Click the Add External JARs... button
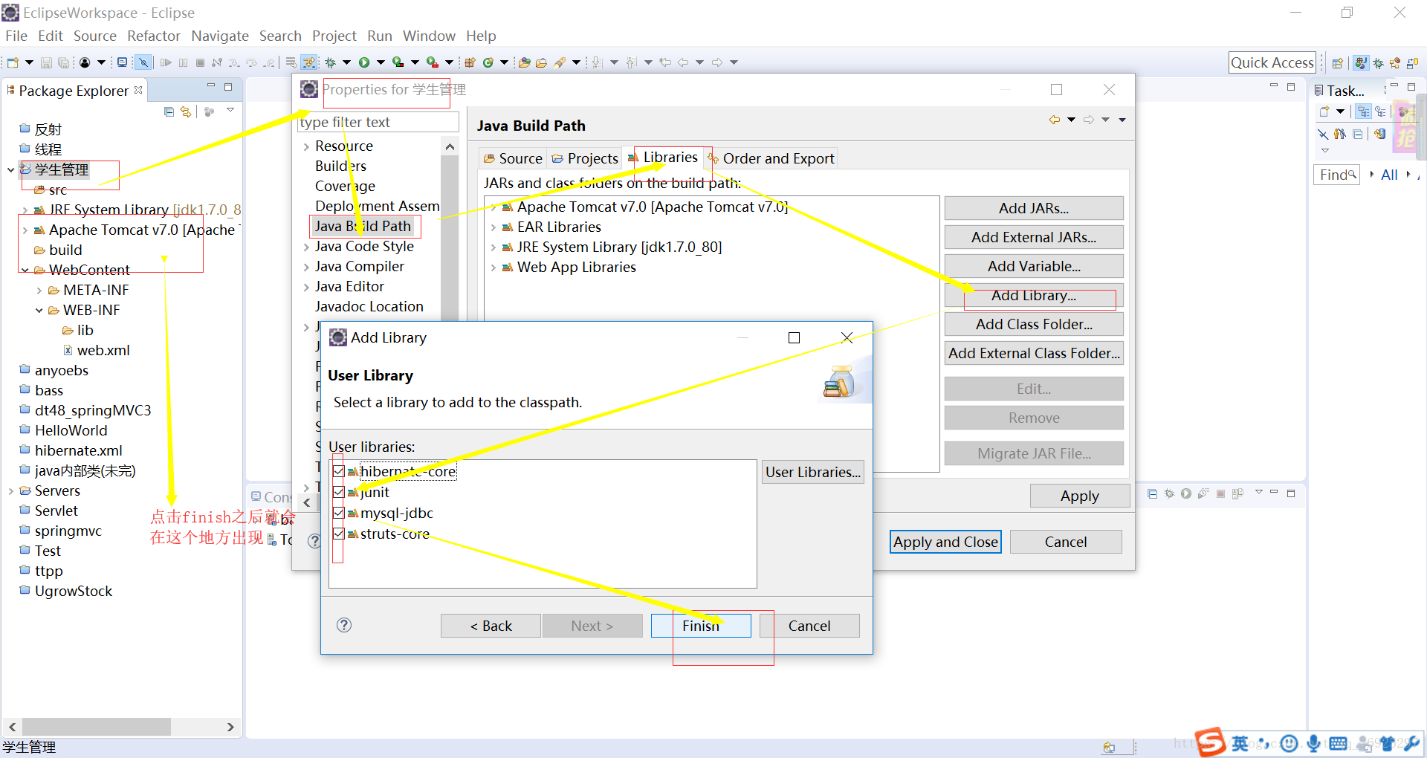1427x758 pixels. [1034, 237]
